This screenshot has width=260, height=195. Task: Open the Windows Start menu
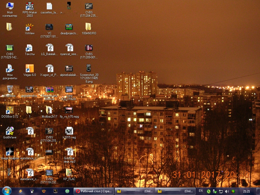6,191
